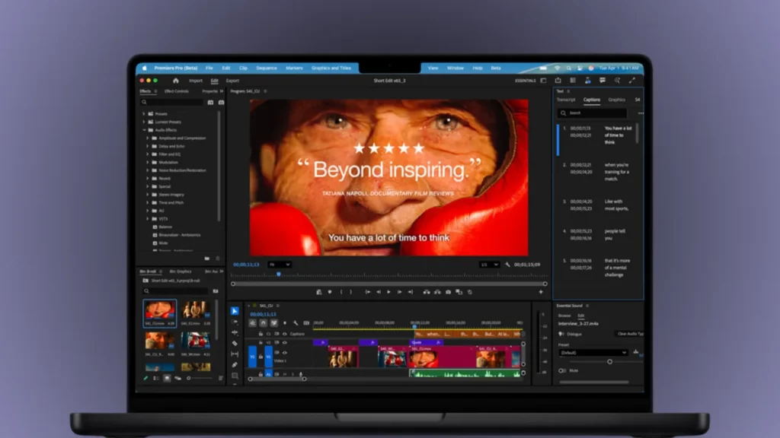Click the Export header at the top
Screen dimensions: 780x438
(232, 80)
